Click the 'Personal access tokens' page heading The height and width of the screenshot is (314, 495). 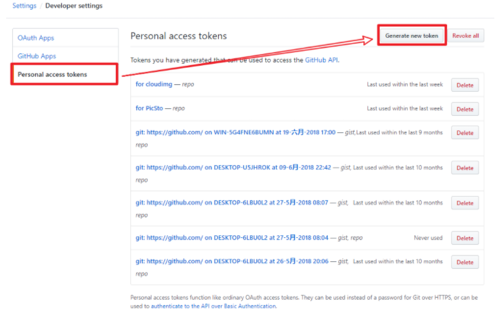coord(179,36)
